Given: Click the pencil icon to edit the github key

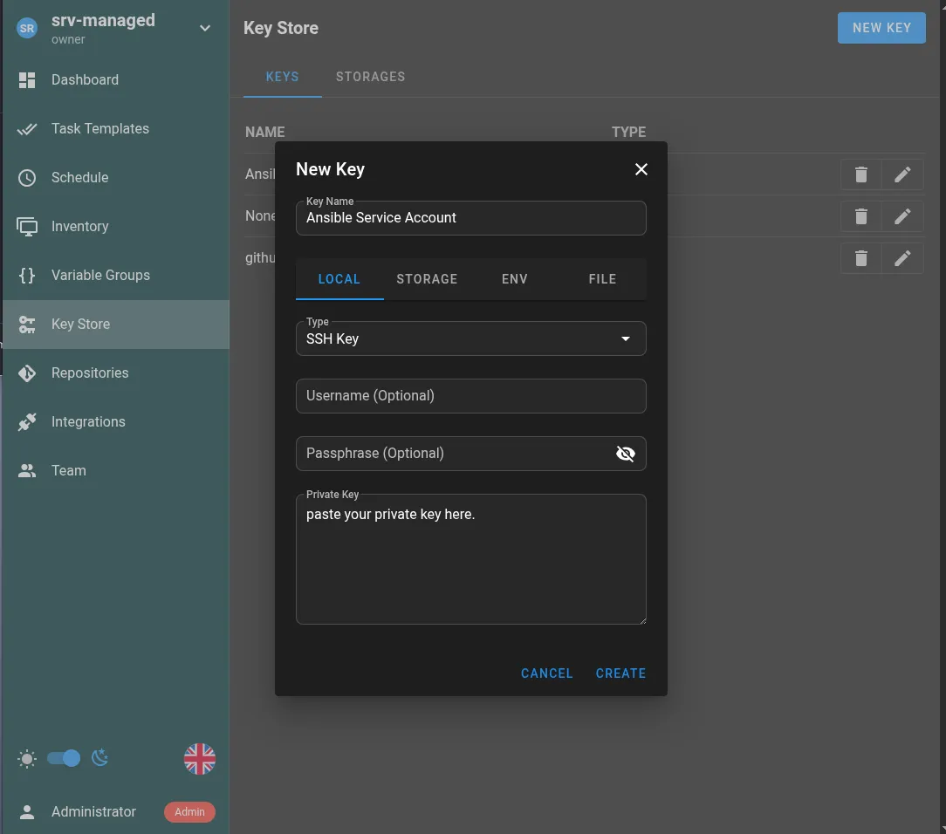Looking at the screenshot, I should click(902, 257).
